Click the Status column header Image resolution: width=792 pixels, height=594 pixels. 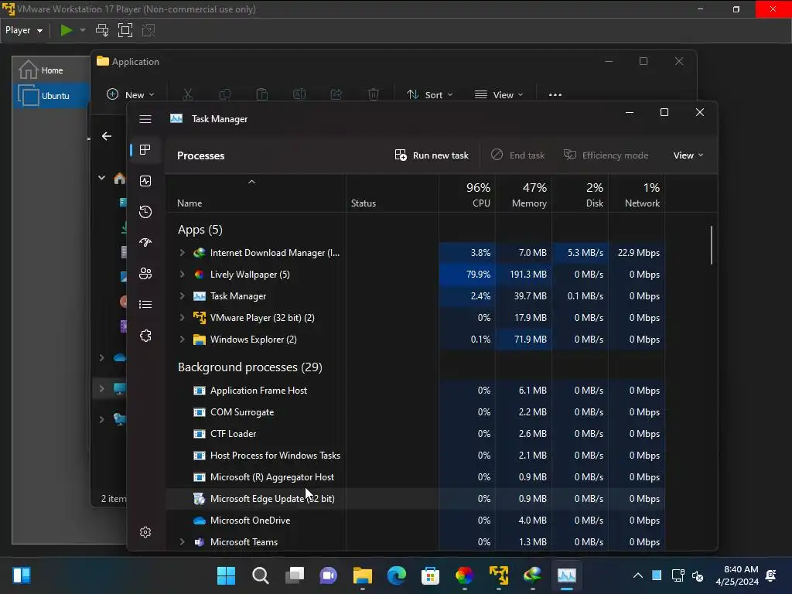pos(392,194)
